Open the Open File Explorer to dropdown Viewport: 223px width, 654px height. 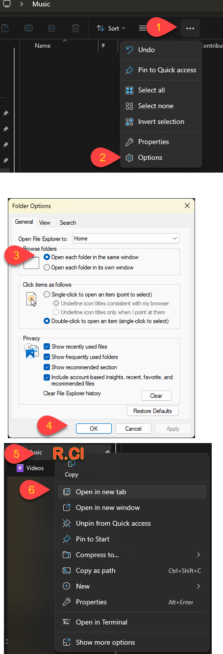(x=125, y=238)
